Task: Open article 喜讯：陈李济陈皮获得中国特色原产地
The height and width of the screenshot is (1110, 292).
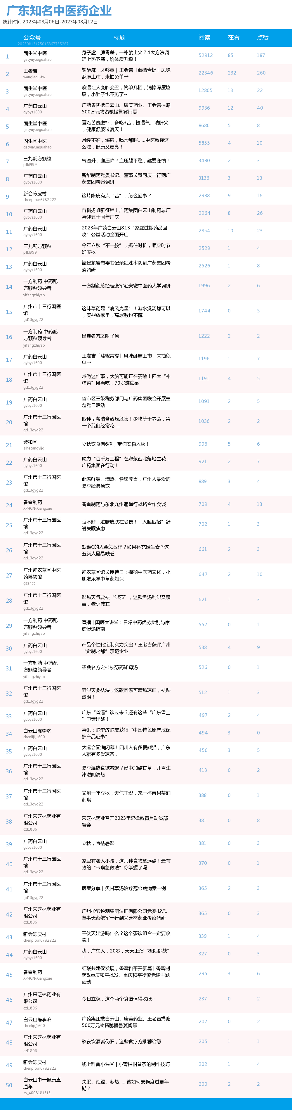Action: coord(126,733)
